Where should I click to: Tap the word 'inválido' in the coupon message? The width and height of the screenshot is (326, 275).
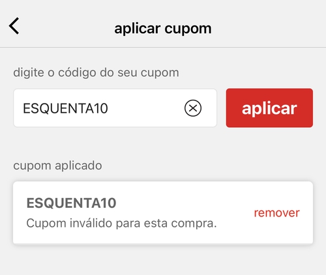tap(91, 223)
